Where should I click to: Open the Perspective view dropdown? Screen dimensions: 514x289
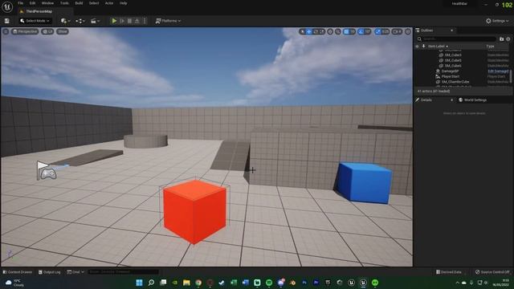[25, 31]
